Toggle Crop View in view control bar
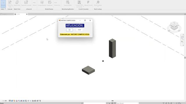The image size is (186, 104). [x=21, y=101]
